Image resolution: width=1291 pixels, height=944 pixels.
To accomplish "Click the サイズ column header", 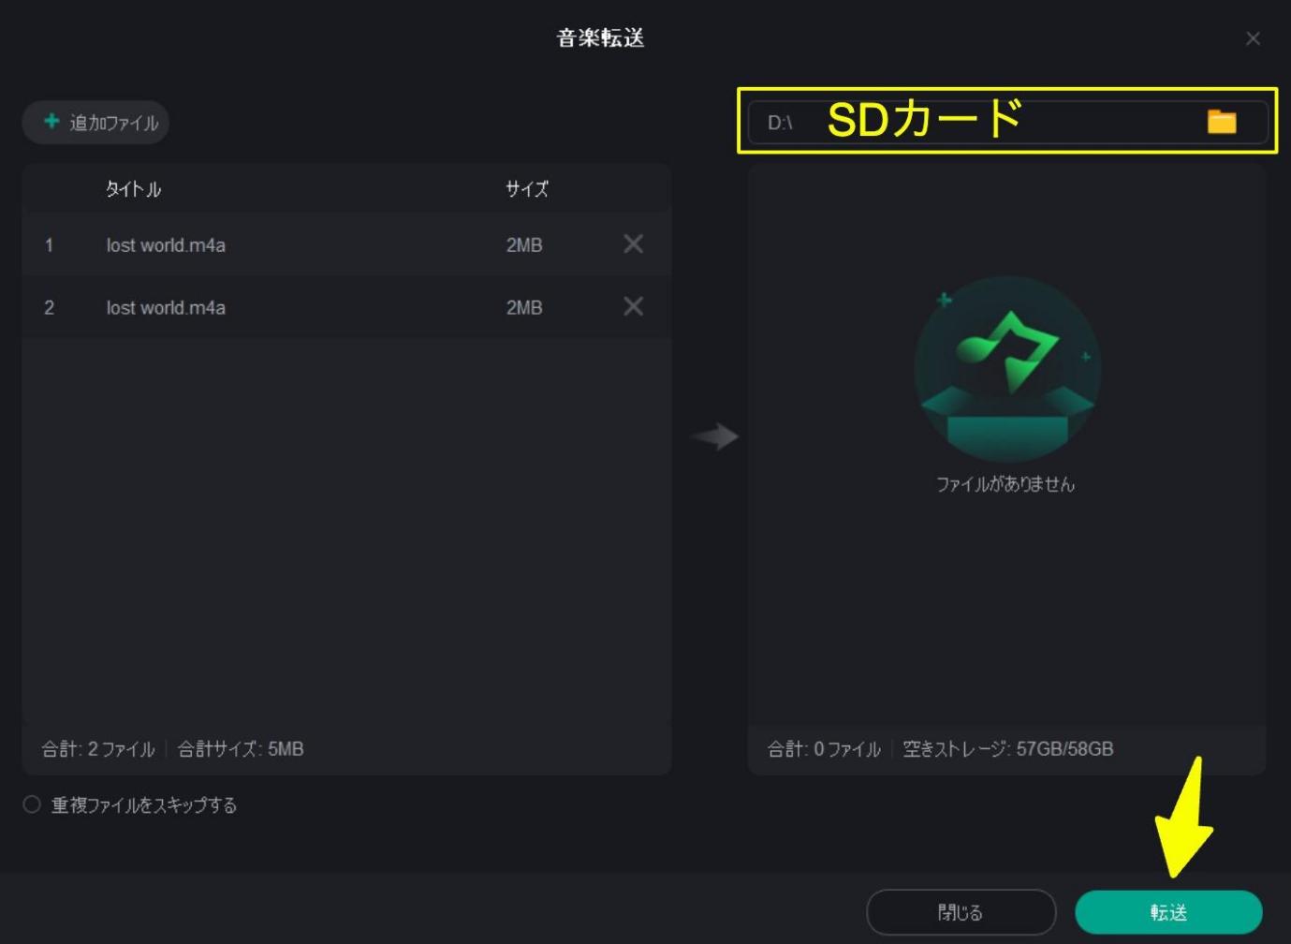I will click(527, 189).
